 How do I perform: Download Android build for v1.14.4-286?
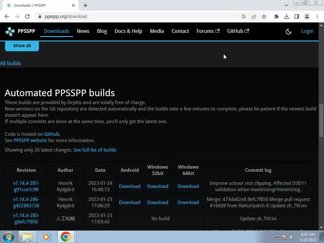point(129,202)
